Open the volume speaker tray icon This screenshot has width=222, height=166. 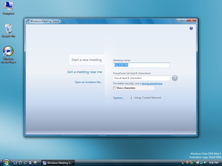205,163
